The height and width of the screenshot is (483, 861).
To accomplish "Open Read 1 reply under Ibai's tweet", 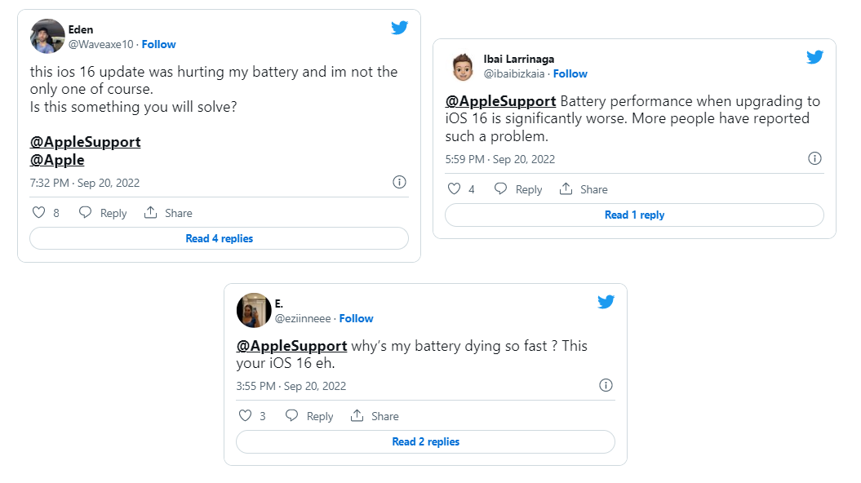I will (x=634, y=214).
